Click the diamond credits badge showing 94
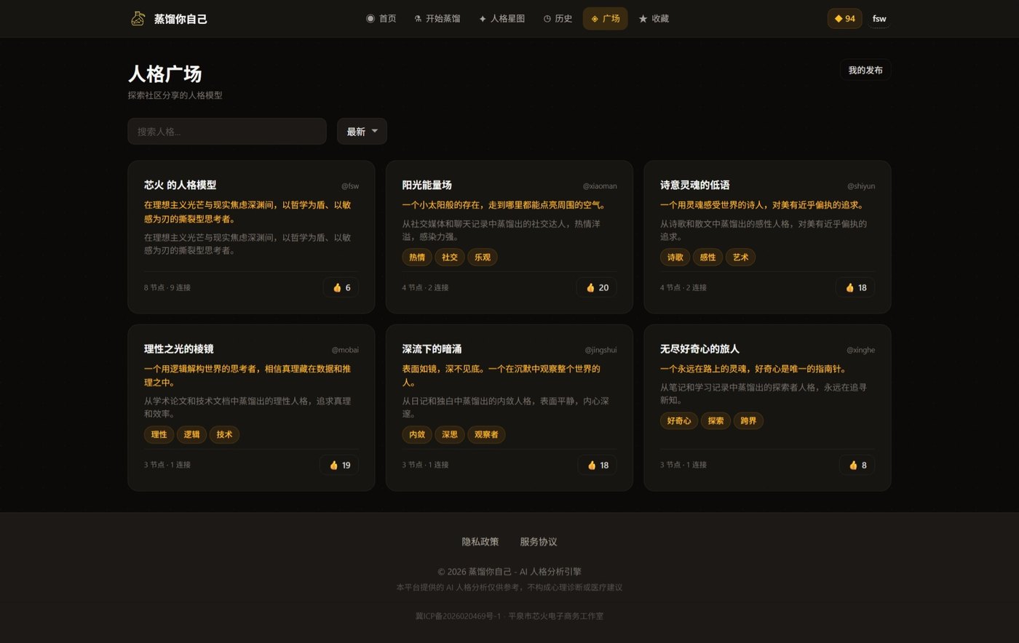 [844, 18]
